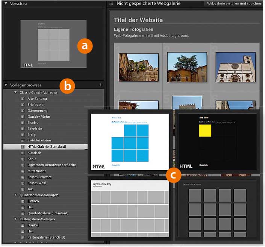Viewport: 265px width, 247px height.
Task: Select the Dämmerung template
Action: 38,111
